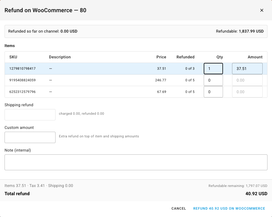
Task: Click the 0 of 3 refunded cell
Action: pyautogui.click(x=190, y=69)
